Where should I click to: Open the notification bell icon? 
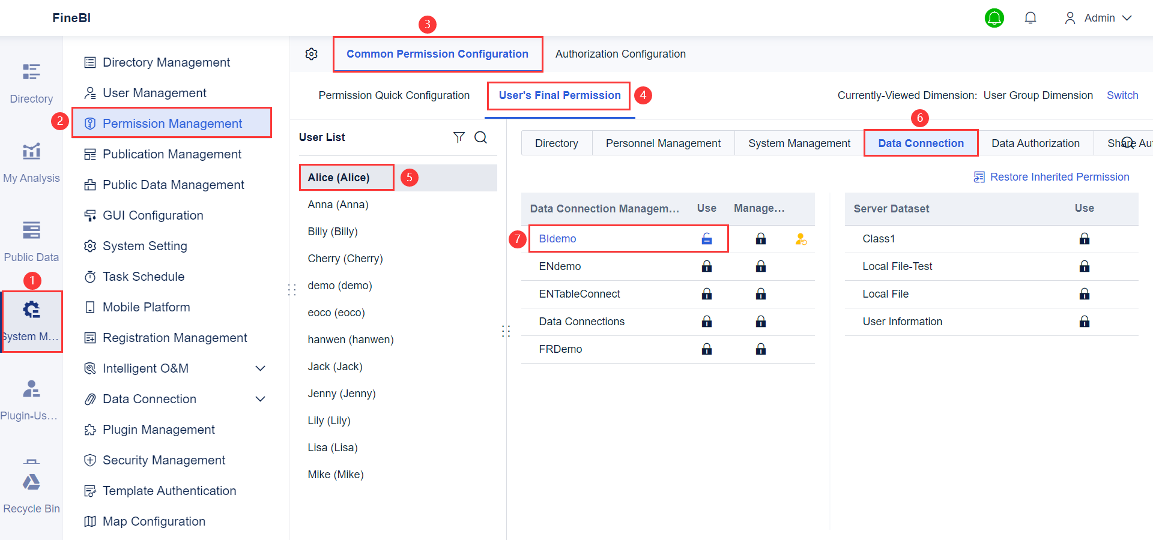(x=1030, y=18)
